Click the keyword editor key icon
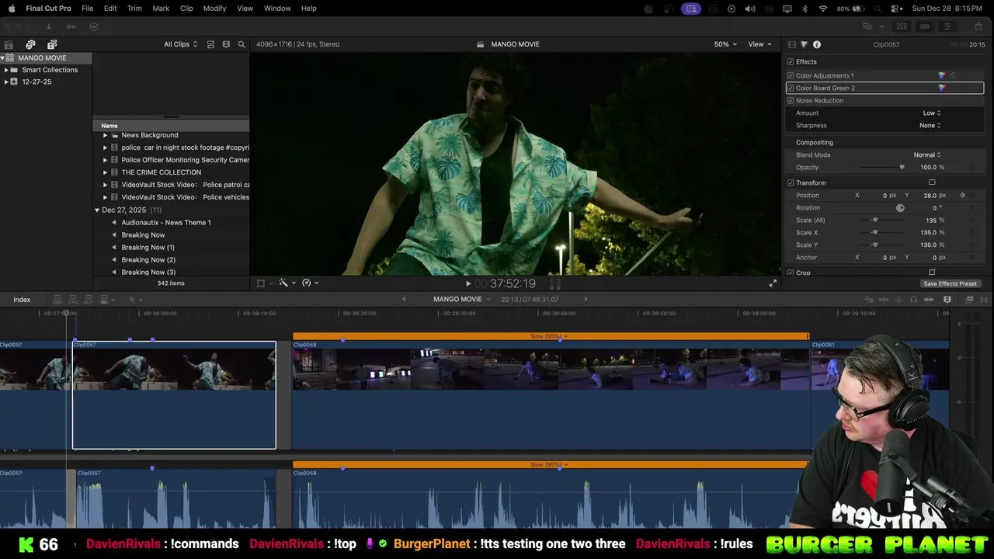 pos(71,26)
